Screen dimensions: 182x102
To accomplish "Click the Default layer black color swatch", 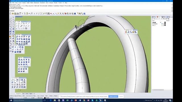I will point(165,22).
